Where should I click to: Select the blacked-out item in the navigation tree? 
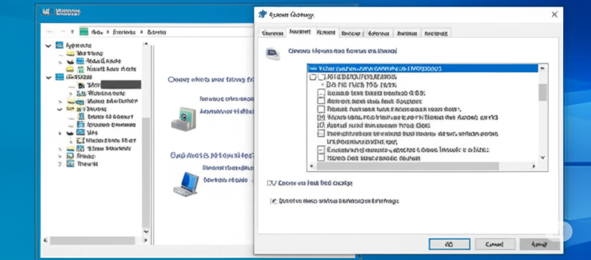[121, 84]
